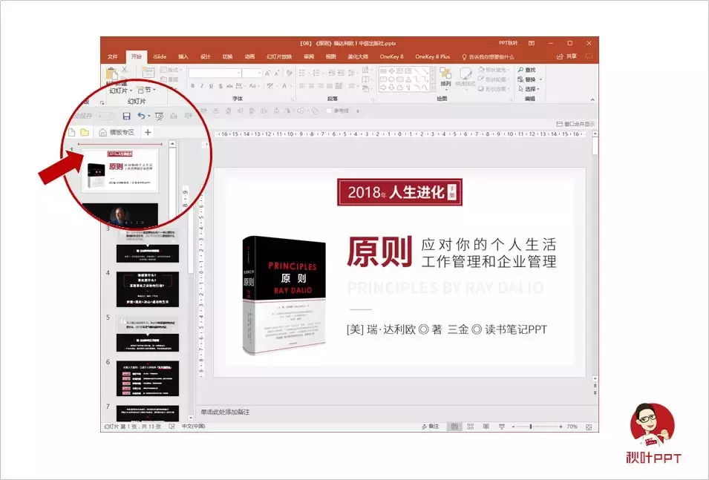The width and height of the screenshot is (709, 480).
Task: Toggle Underline formatting
Action: pos(211,86)
